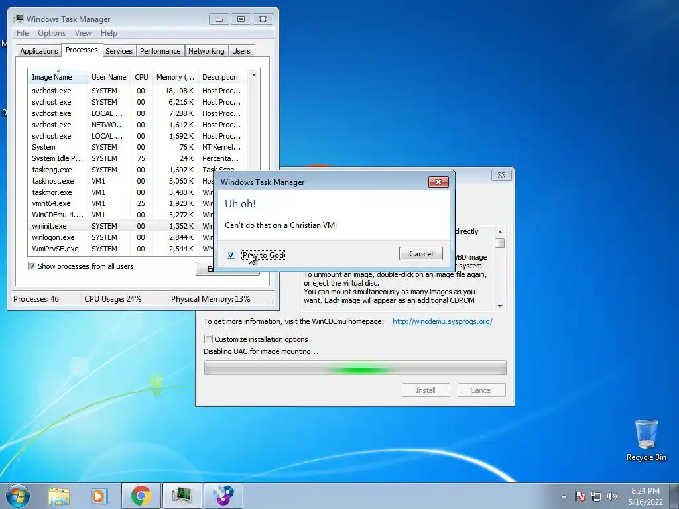Select the wininit.exe process row

click(121, 226)
